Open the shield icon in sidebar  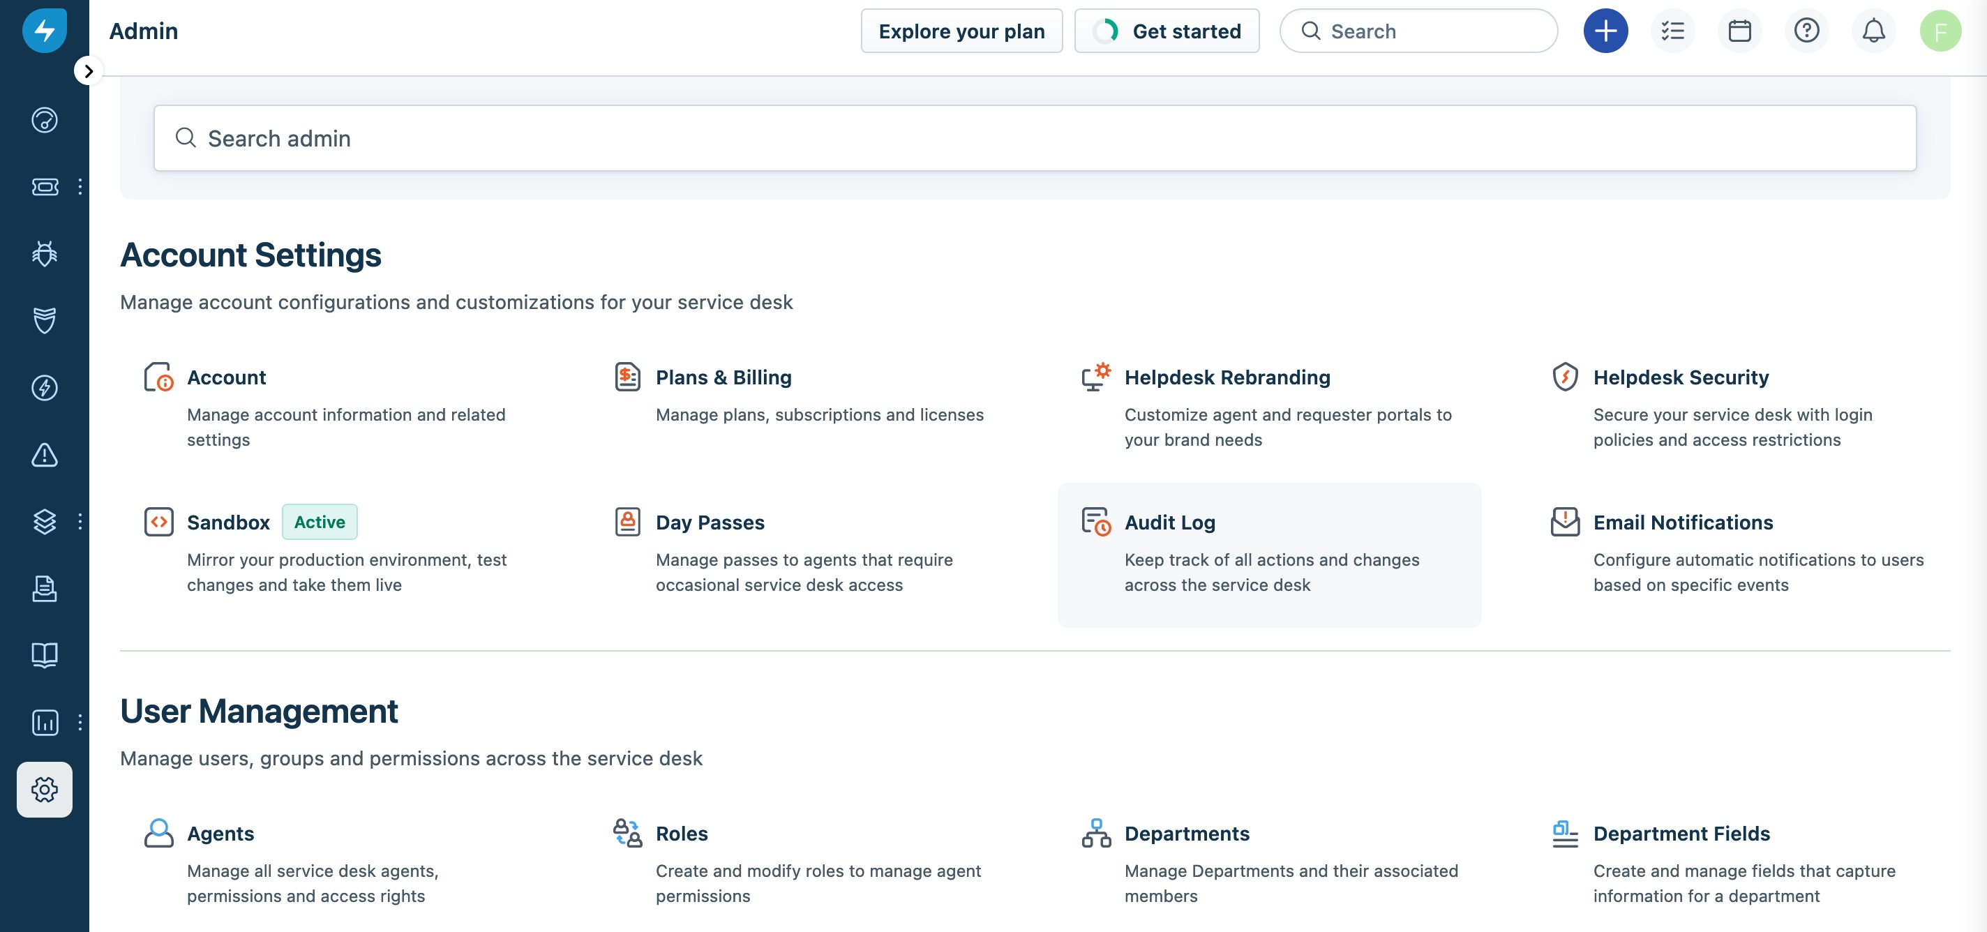coord(44,320)
